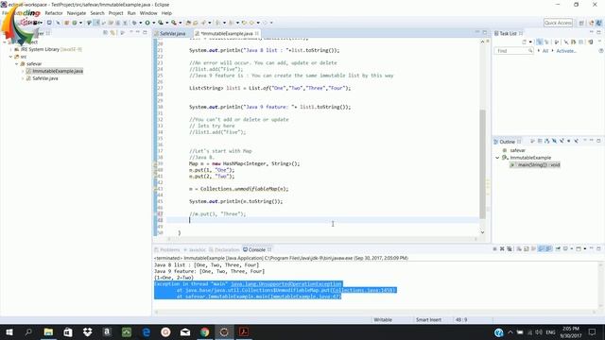Maximize the Outline view icon

[x=598, y=141]
